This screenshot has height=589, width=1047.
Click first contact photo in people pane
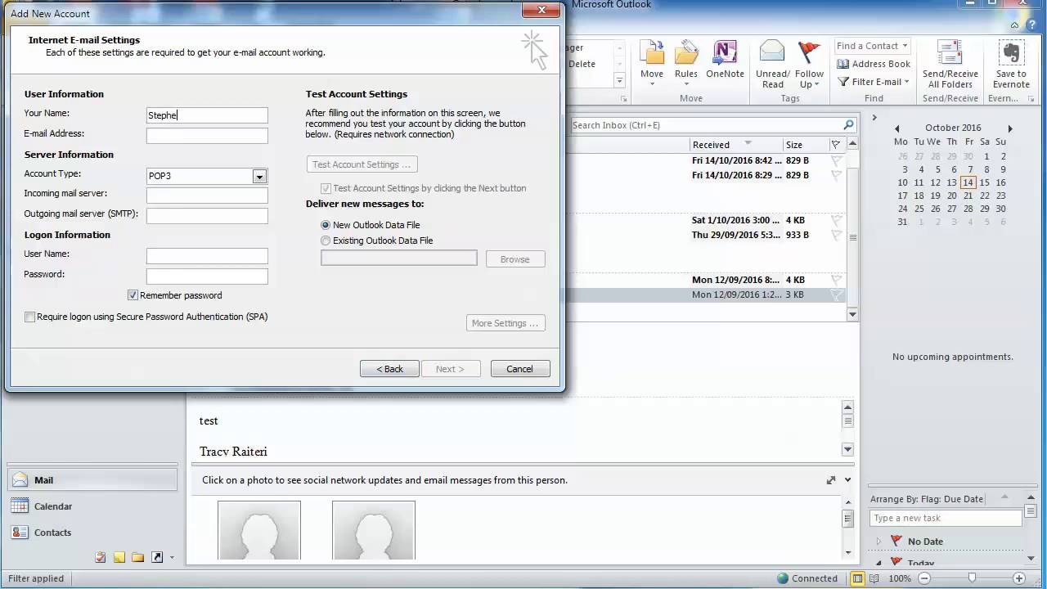[259, 530]
